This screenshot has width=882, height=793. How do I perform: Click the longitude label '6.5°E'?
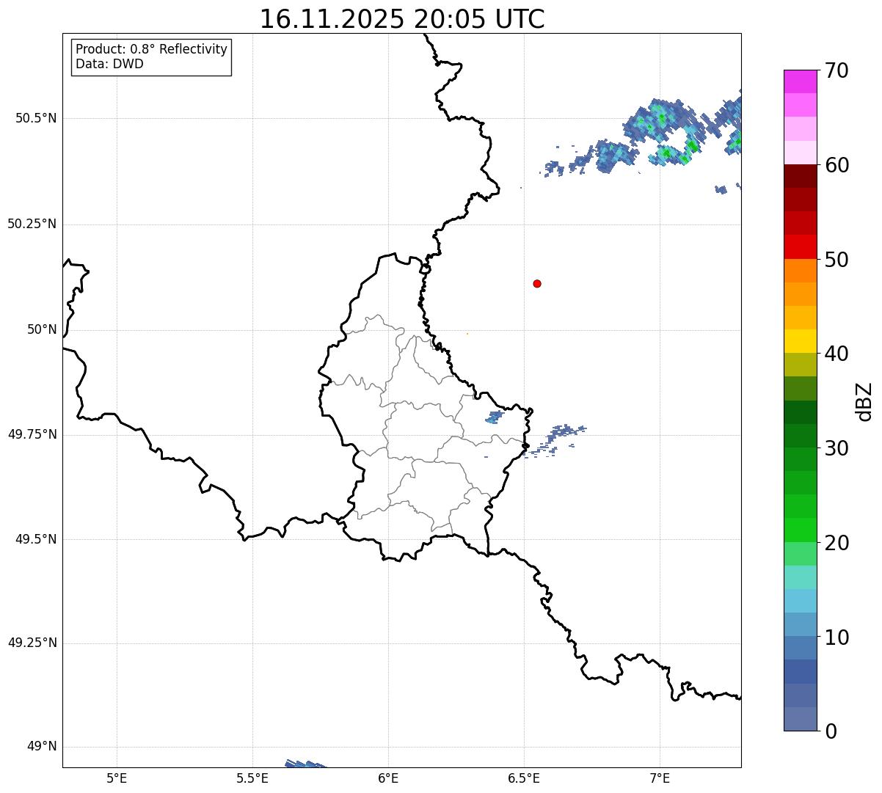pos(524,778)
